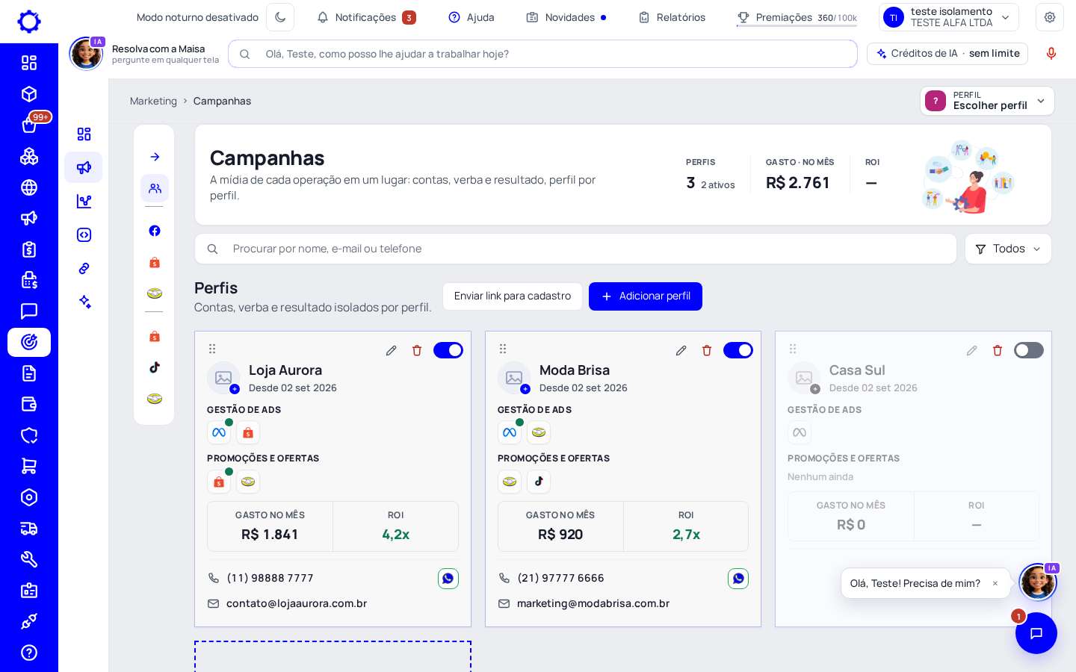This screenshot has height=672, width=1076.
Task: Open the floating chat button
Action: 1036,633
